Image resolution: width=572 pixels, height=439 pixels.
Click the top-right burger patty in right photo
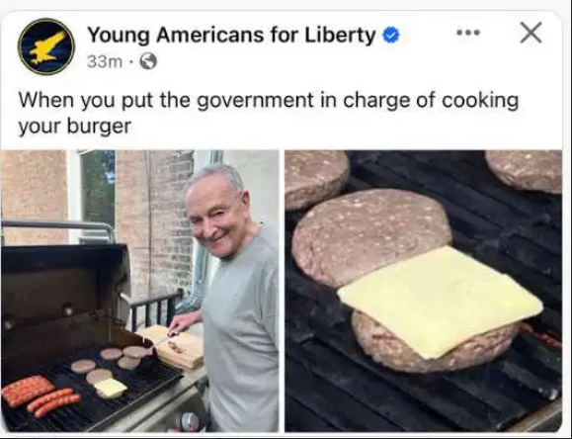tap(526, 170)
